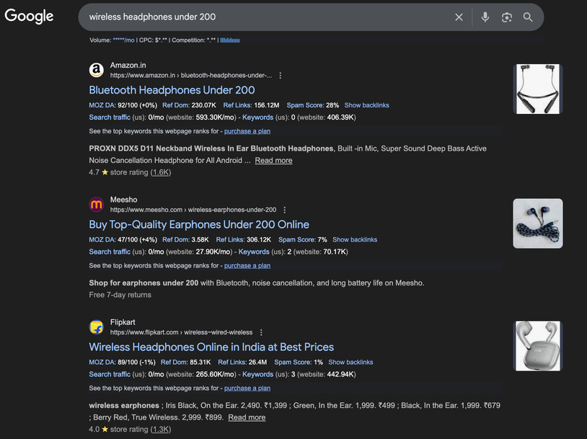Viewport: 587px width, 439px height.
Task: Click 'Search traffic' label on Meesho result
Action: [110, 252]
